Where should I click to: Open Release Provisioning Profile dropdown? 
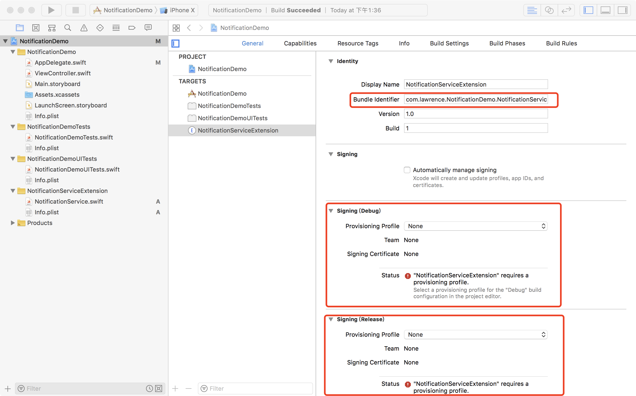click(476, 335)
